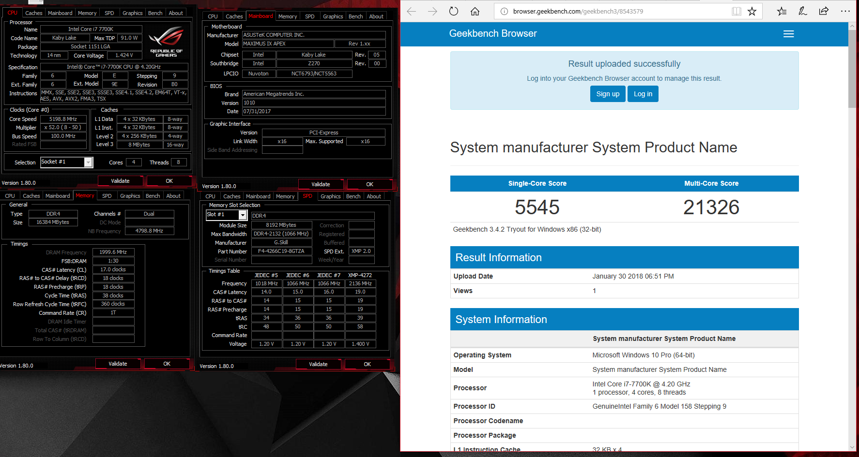Select Bench tab in Memory window

(153, 196)
